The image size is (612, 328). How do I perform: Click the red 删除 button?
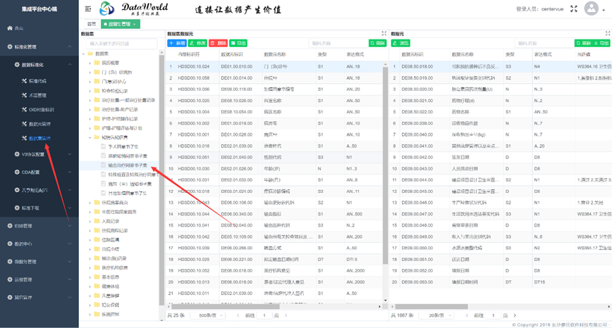(x=218, y=43)
